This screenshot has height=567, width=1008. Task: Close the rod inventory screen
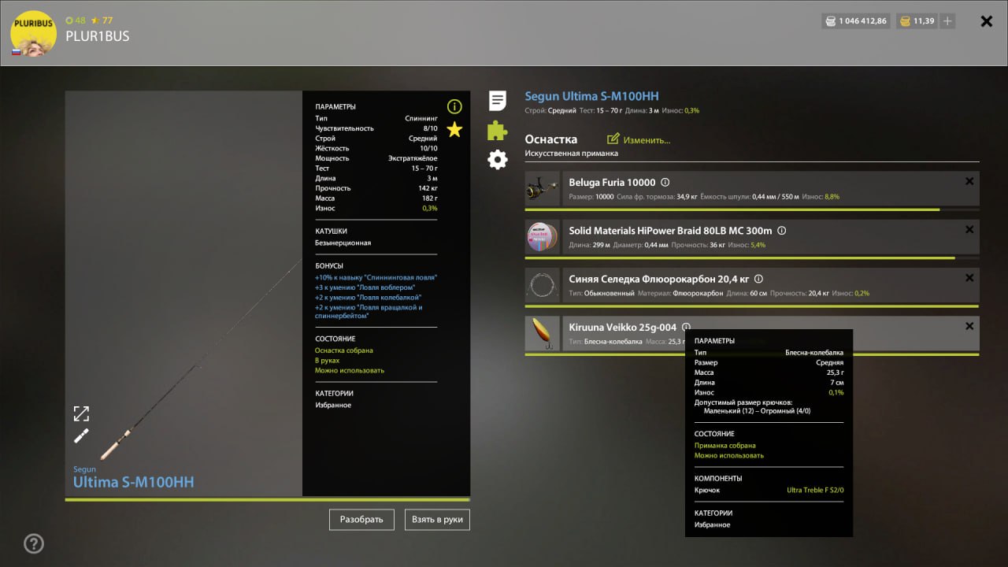(986, 21)
